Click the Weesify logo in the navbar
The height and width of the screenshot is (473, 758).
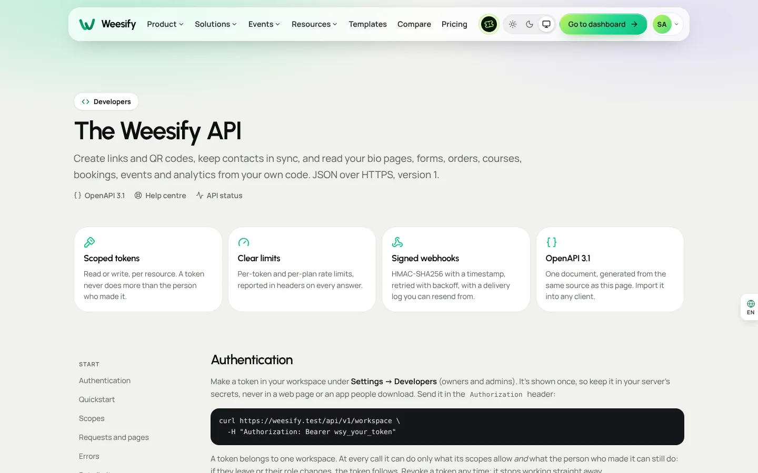point(107,24)
